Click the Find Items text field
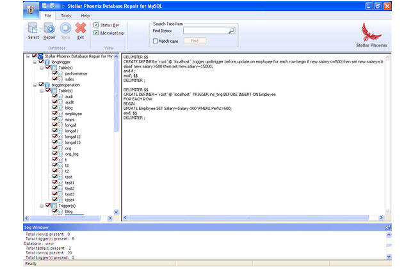The height and width of the screenshot is (269, 413). (206, 31)
